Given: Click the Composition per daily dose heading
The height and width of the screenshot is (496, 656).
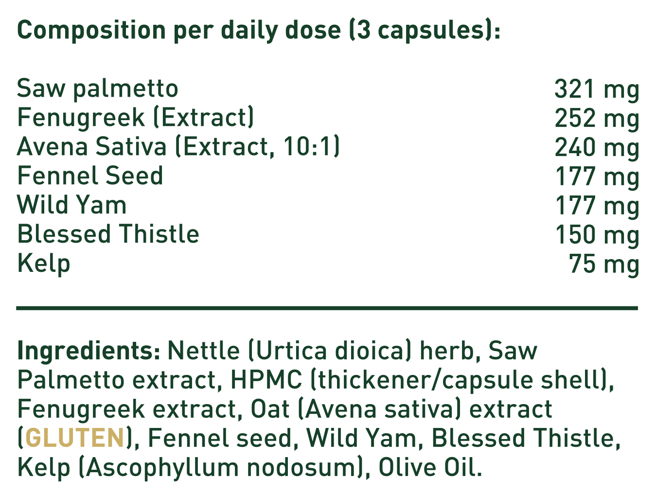Looking at the screenshot, I should (x=258, y=30).
